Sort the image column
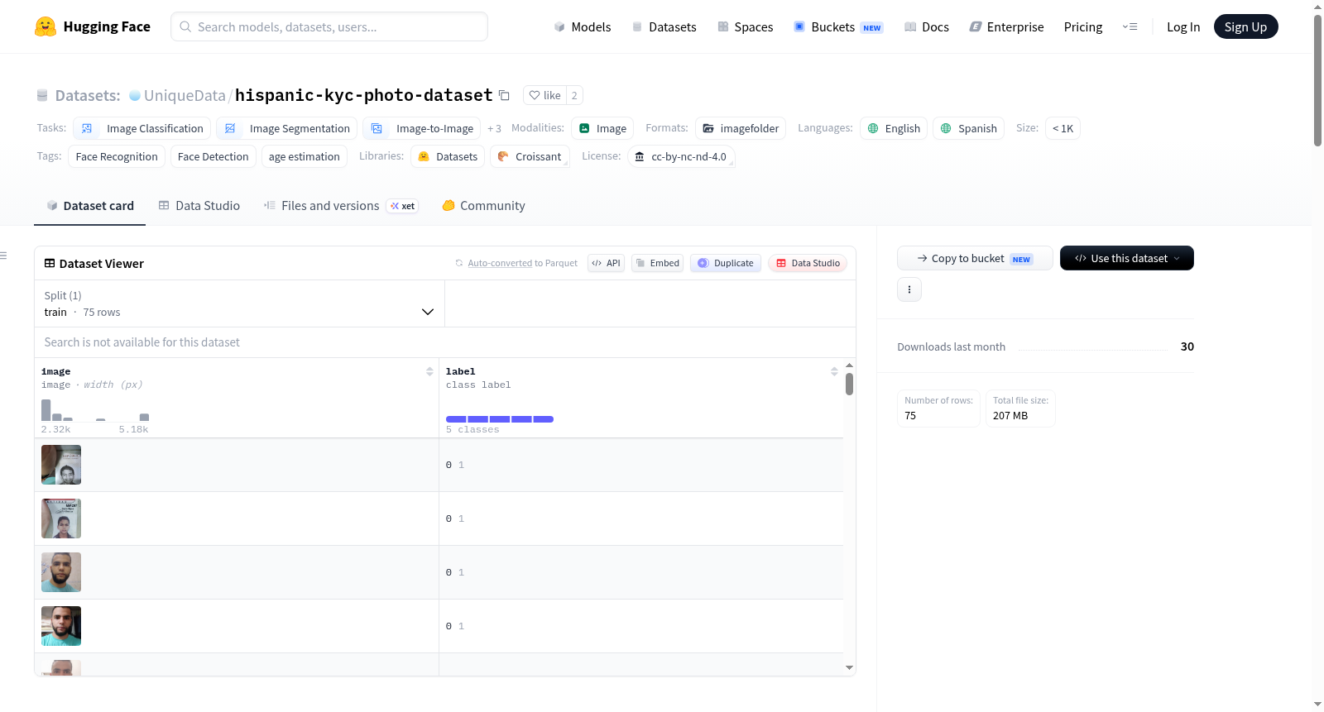 point(429,371)
